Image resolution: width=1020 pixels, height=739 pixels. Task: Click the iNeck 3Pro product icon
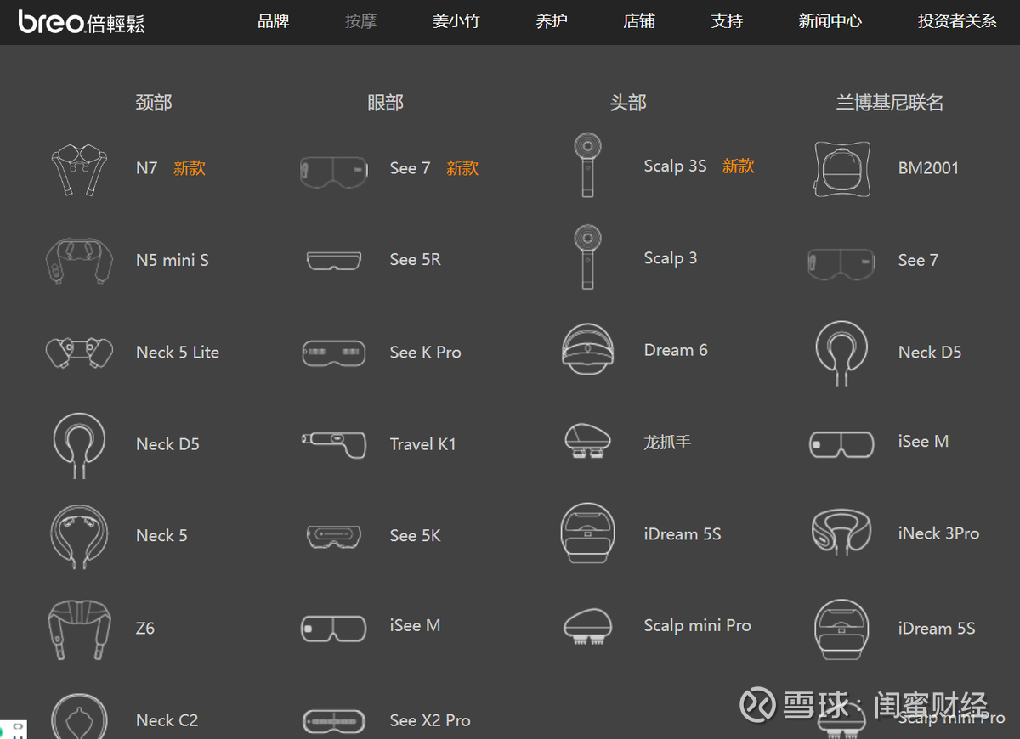[x=841, y=533]
